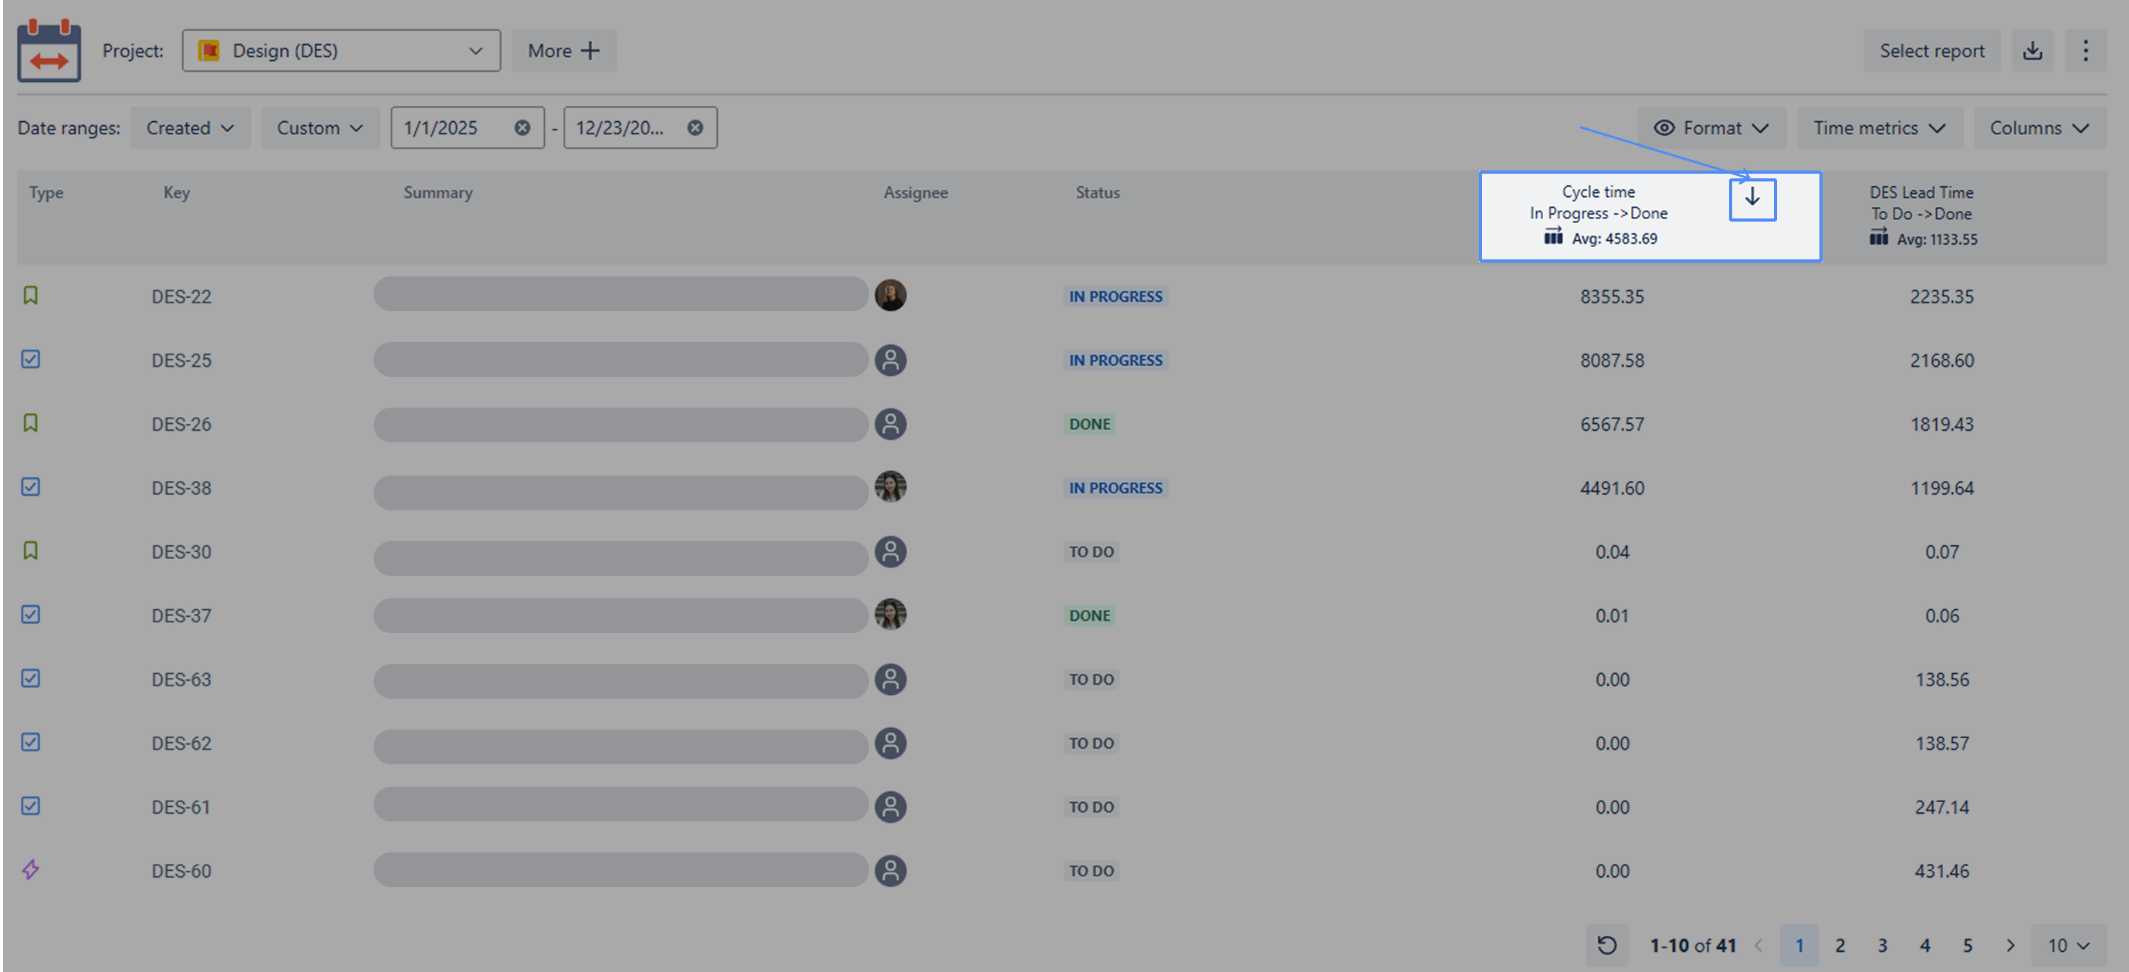Open the Format visibility dropdown
The image size is (2129, 972).
click(x=1711, y=128)
